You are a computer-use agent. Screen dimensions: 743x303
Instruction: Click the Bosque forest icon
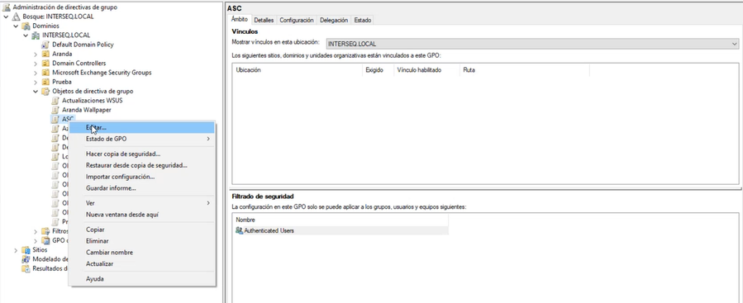click(x=16, y=17)
